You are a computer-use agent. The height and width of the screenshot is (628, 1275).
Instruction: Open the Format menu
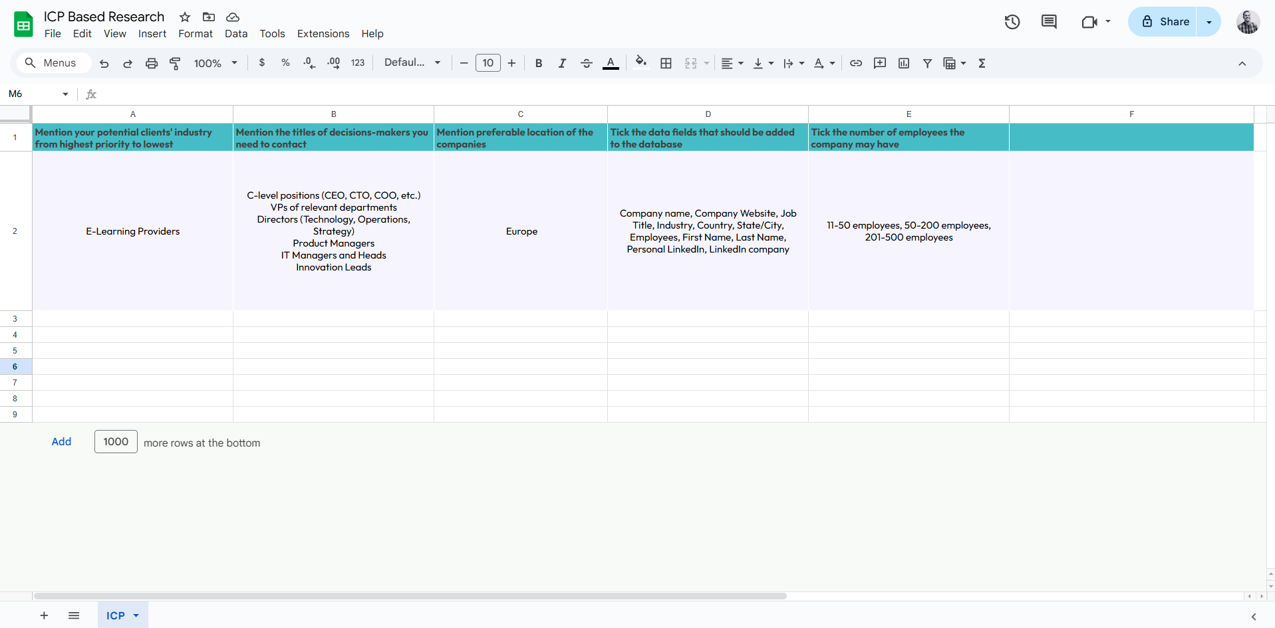coord(196,33)
